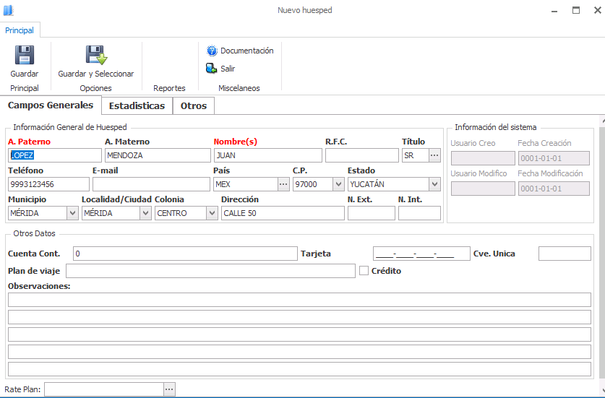Expand the C.P. dropdown arrow
This screenshot has width=605, height=398.
[x=338, y=184]
